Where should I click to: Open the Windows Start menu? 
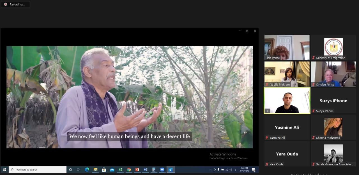pos(4,170)
